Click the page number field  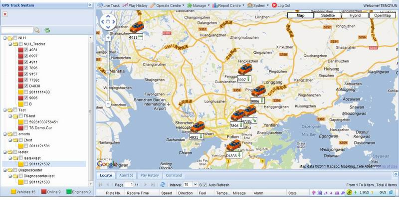129,185
